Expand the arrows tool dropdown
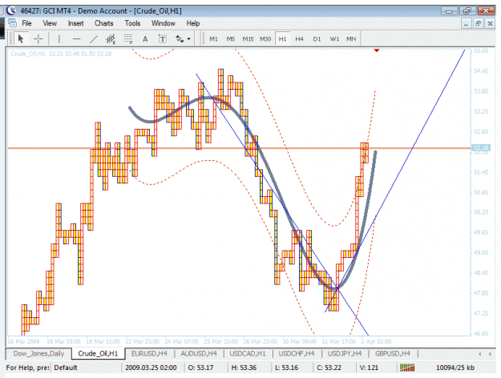This screenshot has width=501, height=378. coord(189,39)
